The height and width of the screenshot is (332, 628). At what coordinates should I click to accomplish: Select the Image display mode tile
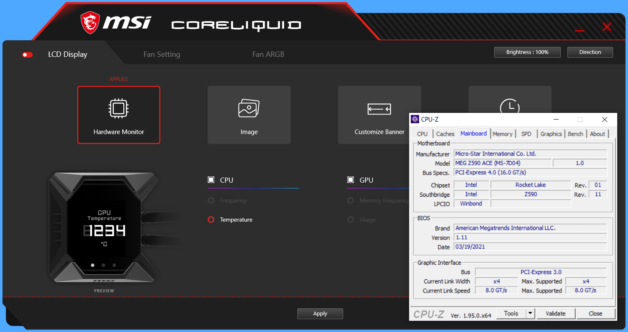pos(249,115)
